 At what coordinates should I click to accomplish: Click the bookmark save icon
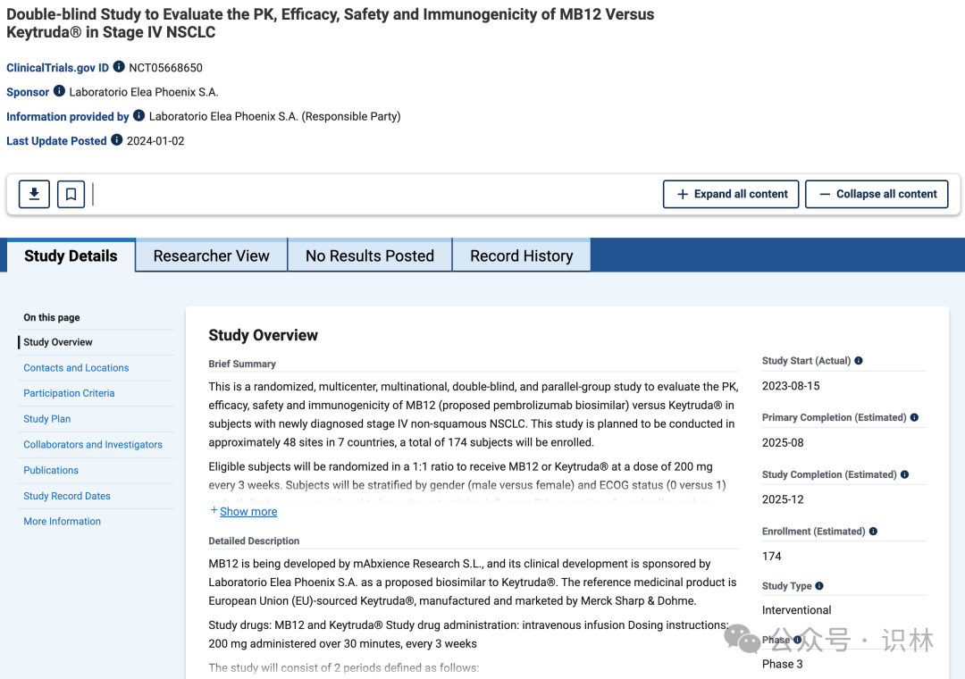[x=71, y=194]
